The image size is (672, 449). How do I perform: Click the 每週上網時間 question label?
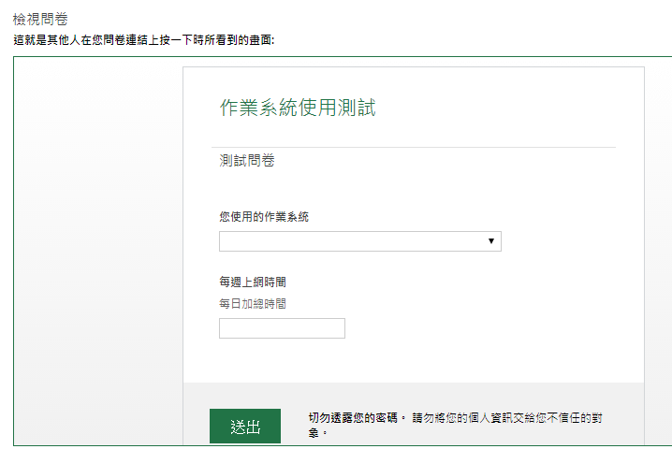tap(253, 282)
